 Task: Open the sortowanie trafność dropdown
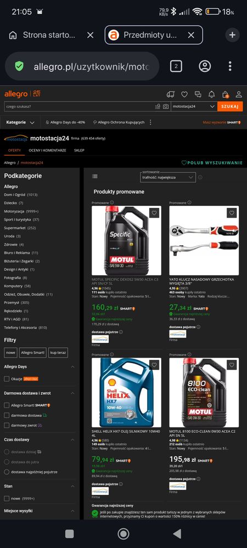click(x=167, y=177)
